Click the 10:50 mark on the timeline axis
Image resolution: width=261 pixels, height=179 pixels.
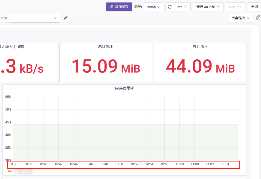[119, 164]
